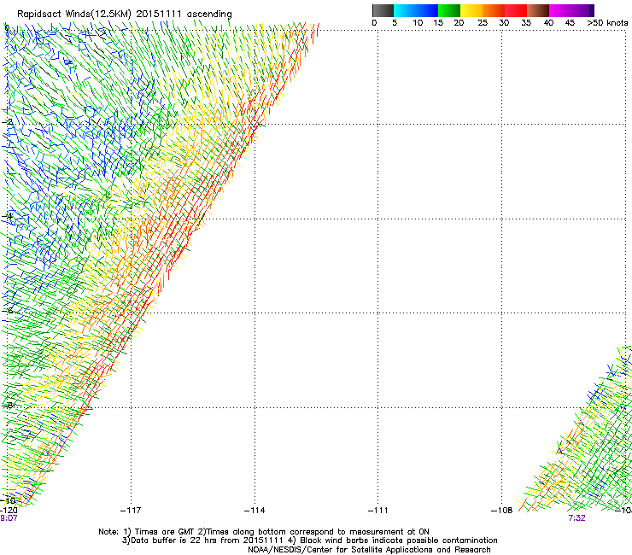This screenshot has width=632, height=555.
Task: Click the -4 latitude axis label
Action: (7, 216)
